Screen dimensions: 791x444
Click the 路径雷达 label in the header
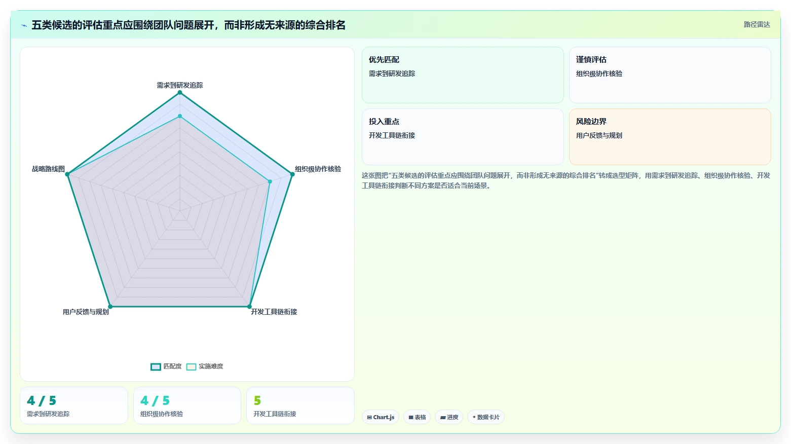(x=757, y=24)
